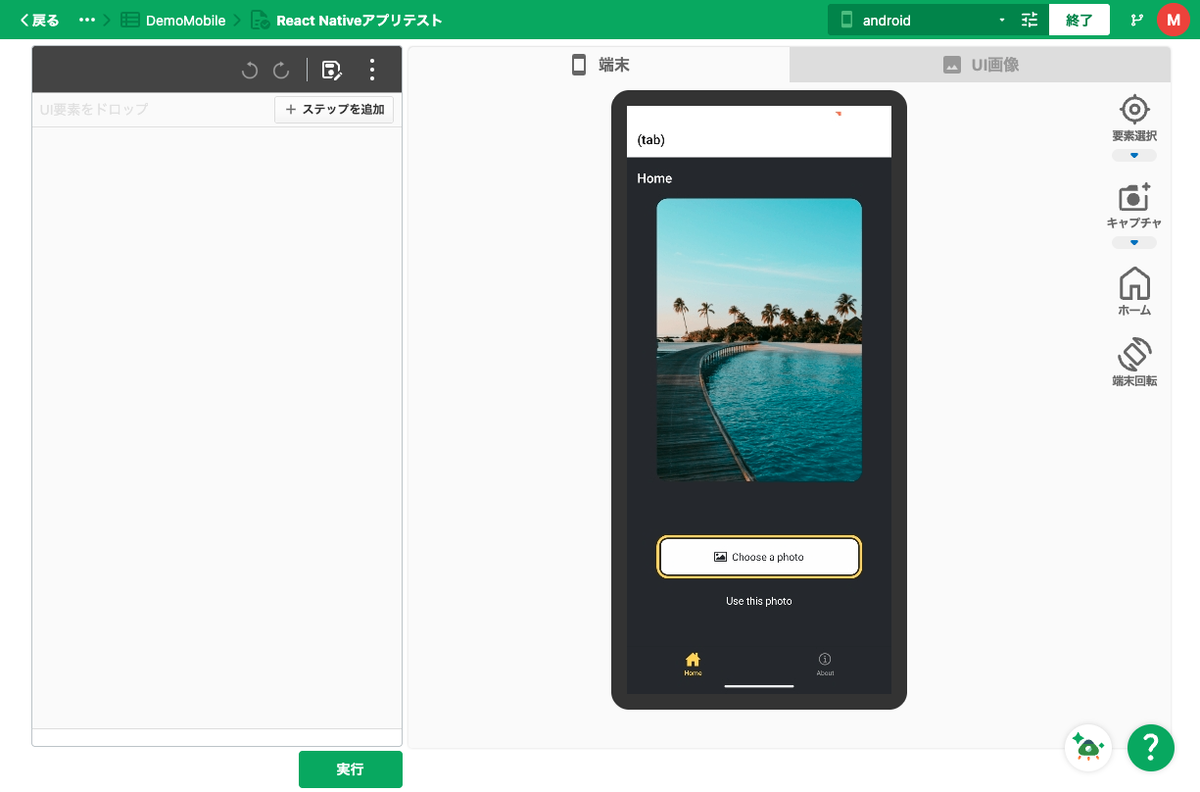Tap Choose a photo in device

pyautogui.click(x=759, y=557)
